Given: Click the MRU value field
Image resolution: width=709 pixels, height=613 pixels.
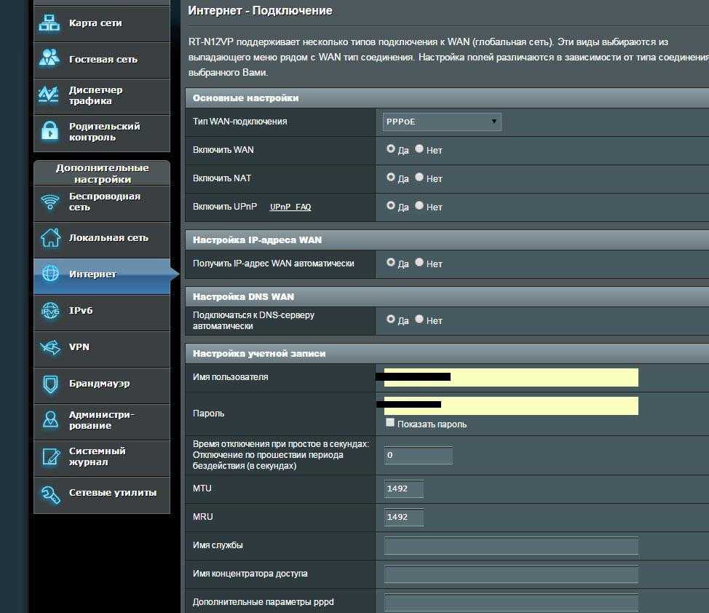Looking at the screenshot, I should [404, 517].
